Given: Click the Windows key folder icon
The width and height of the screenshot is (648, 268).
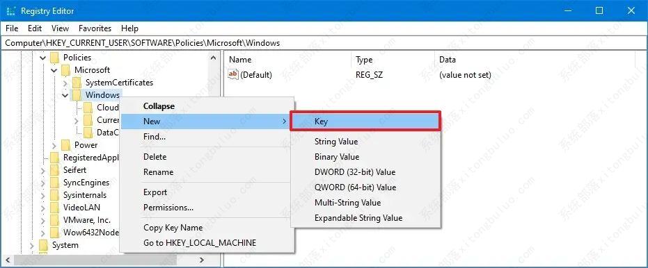Looking at the screenshot, I should point(77,95).
